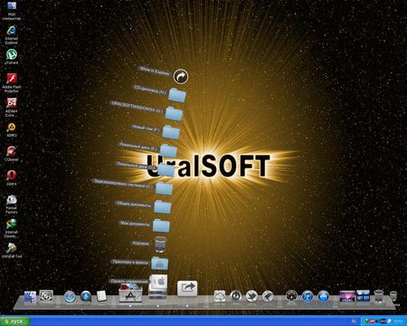The image size is (407, 326).
Task: Open the URALSOFTWINDOWSX (G:) drive folder
Action: click(x=174, y=113)
